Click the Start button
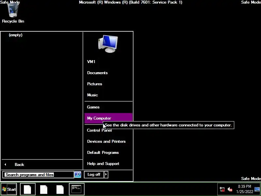This screenshot has height=196, width=261. point(9,189)
